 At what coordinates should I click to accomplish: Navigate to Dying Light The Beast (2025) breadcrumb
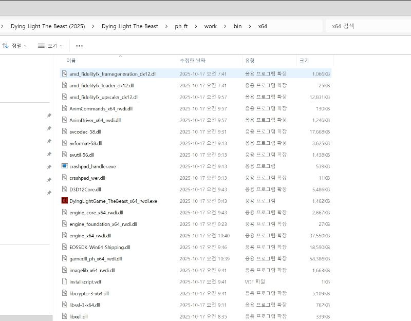(48, 26)
